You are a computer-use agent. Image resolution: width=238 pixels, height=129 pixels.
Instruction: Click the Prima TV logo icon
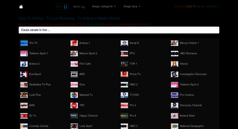(124, 74)
